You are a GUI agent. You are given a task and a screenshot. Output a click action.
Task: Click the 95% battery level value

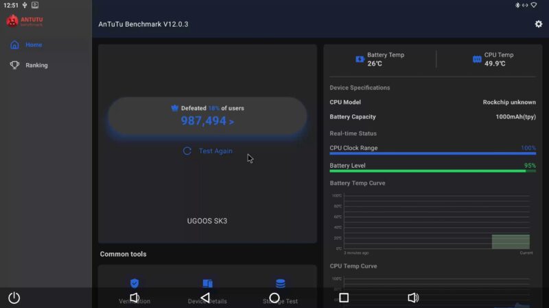pyautogui.click(x=530, y=166)
